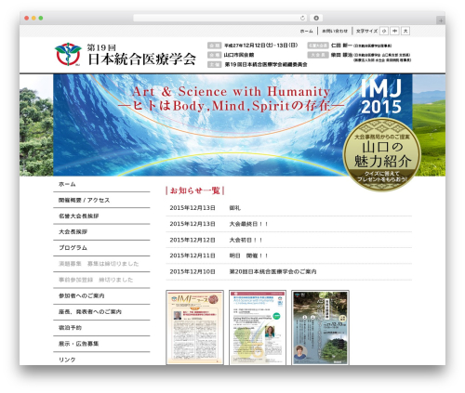Open the 山口の魅力紹介 gold badge
The height and width of the screenshot is (393, 465).
[x=382, y=154]
